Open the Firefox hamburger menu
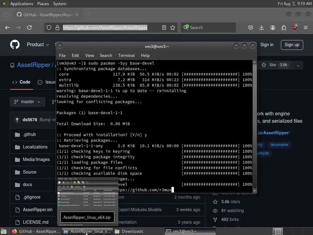Image resolution: width=313 pixels, height=235 pixels. 306,28
